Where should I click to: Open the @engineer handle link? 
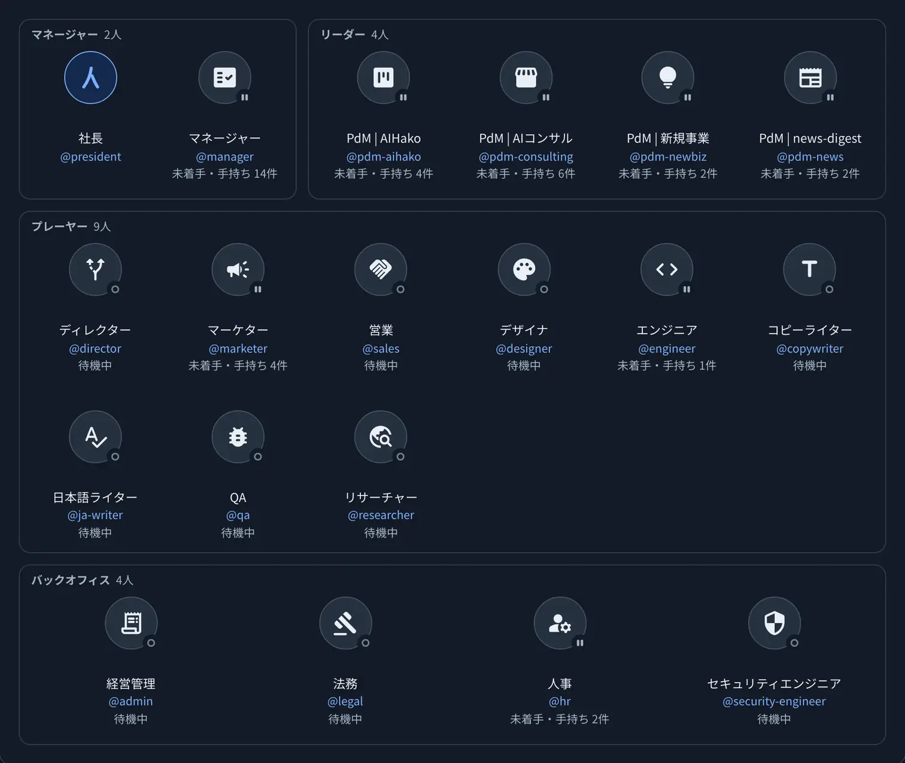click(667, 348)
